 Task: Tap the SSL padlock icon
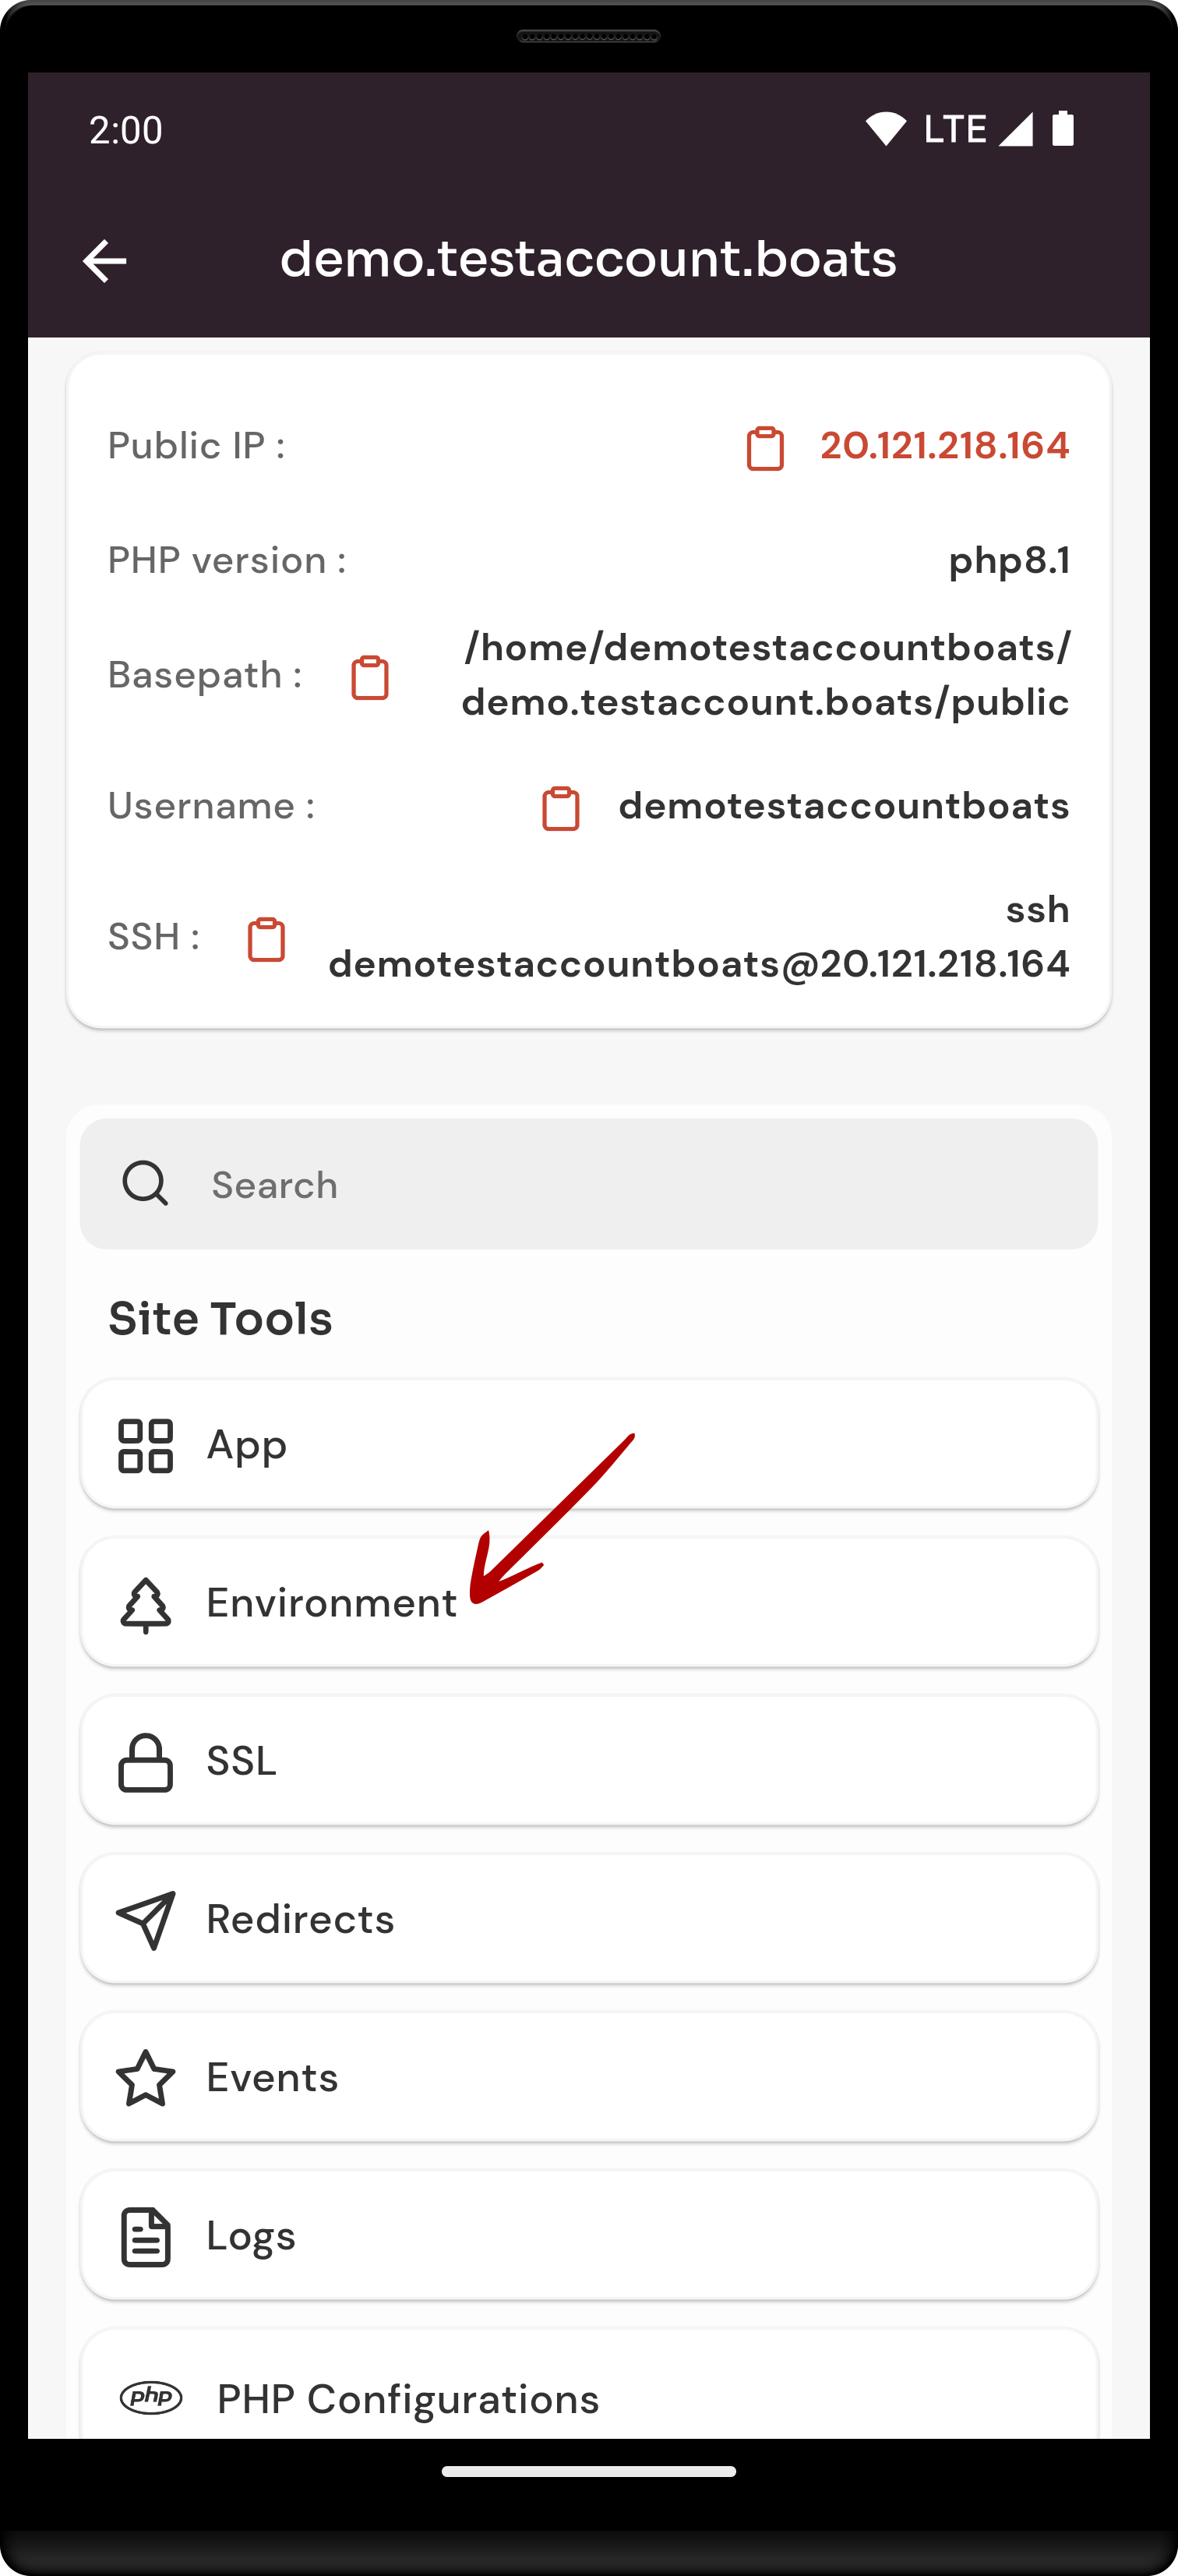pos(146,1762)
